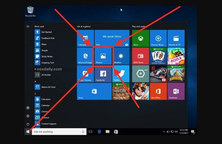The image size is (222, 144).
Task: Click the battery icon in the tray
Action: click(168, 132)
